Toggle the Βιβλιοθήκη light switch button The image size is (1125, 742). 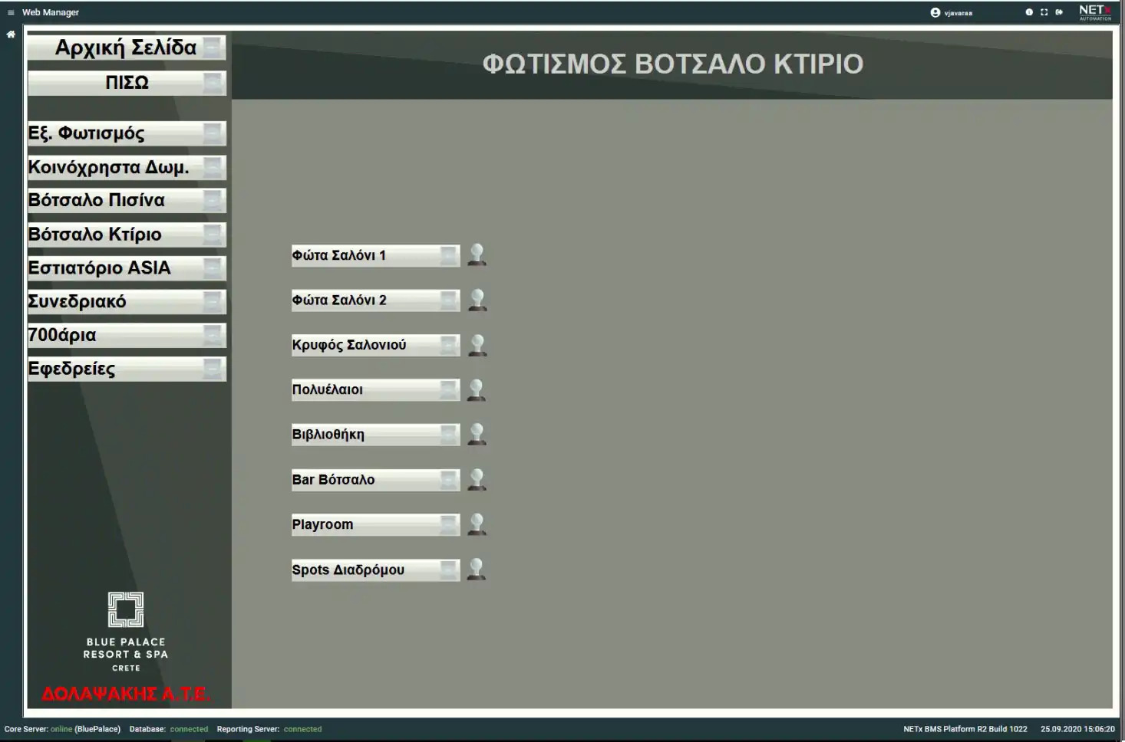point(375,435)
